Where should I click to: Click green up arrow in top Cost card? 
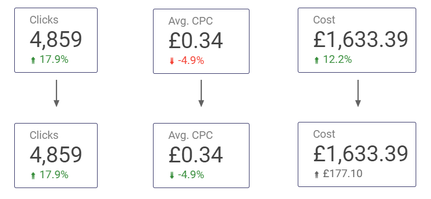click(316, 60)
